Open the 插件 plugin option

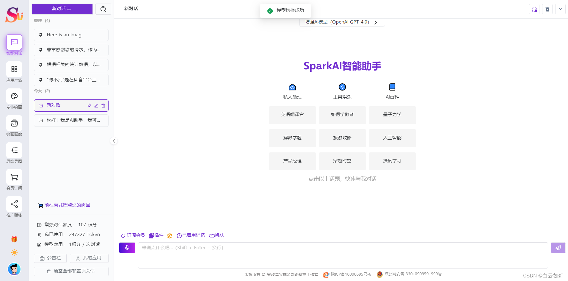point(156,235)
